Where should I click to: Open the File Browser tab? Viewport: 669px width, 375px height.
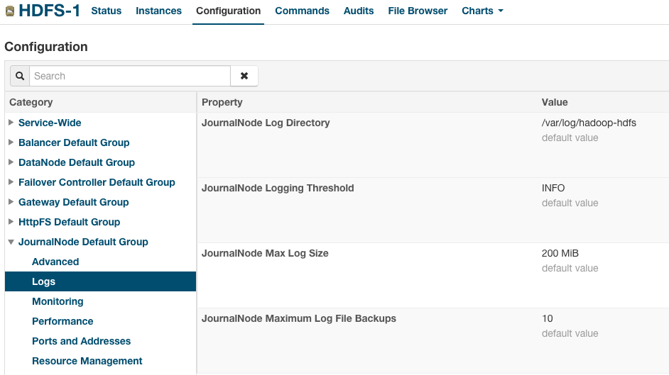coord(418,11)
